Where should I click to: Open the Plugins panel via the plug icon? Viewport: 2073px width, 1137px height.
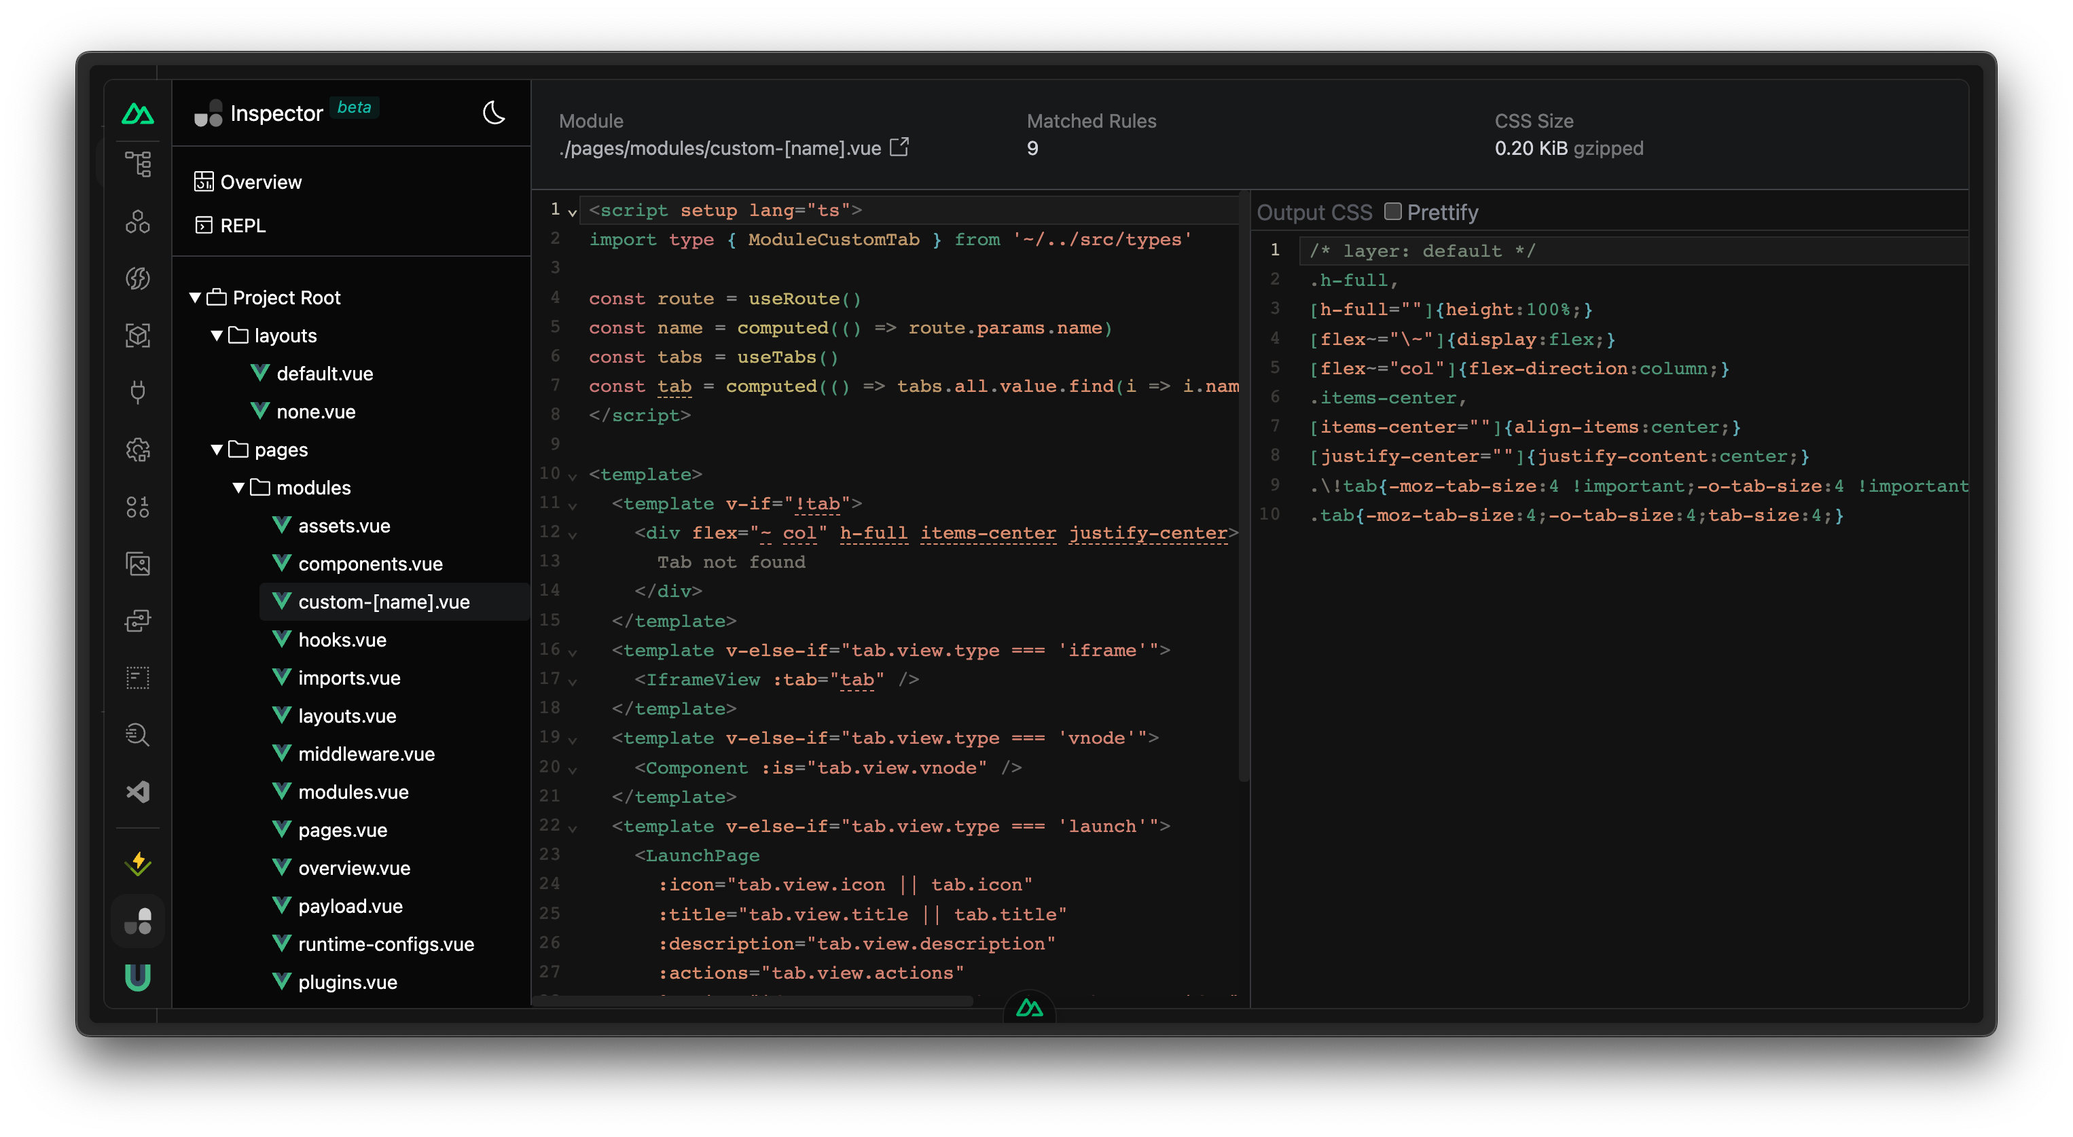138,392
